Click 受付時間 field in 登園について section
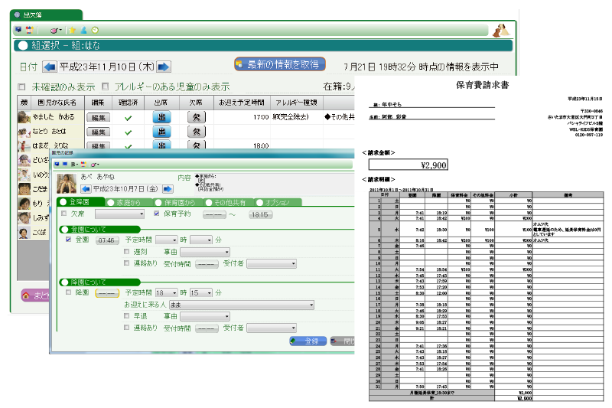 207,264
